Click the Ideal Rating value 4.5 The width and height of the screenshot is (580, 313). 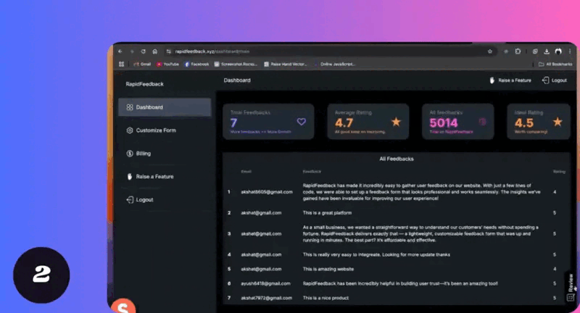pos(524,122)
